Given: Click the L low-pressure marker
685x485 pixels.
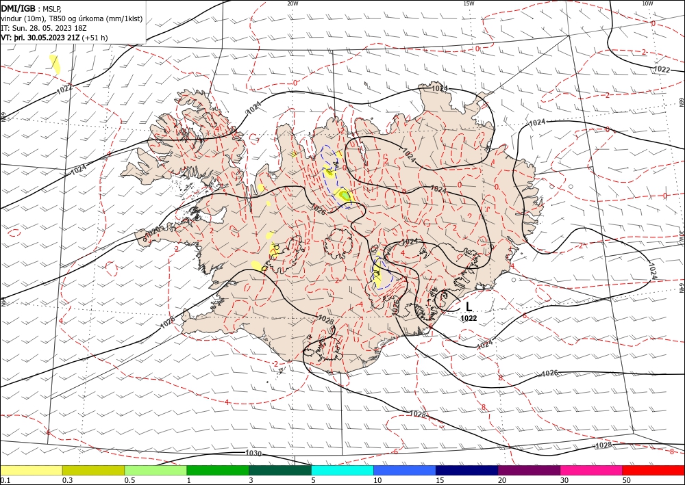Looking at the screenshot, I should (469, 306).
